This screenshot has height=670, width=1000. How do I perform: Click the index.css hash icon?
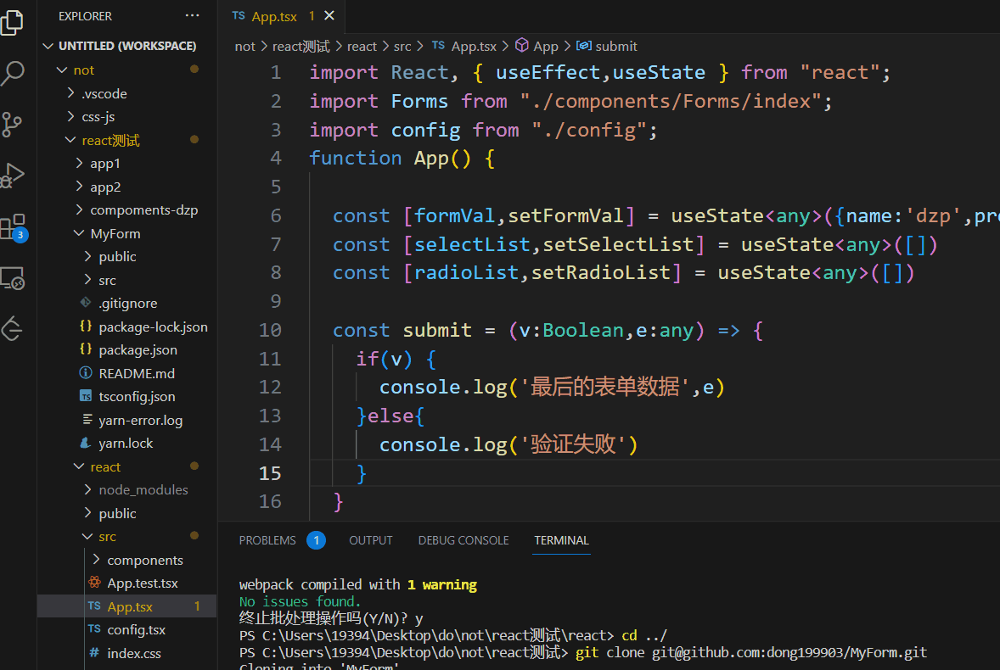coord(94,653)
